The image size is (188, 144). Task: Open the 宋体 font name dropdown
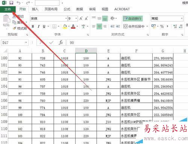[66, 19]
